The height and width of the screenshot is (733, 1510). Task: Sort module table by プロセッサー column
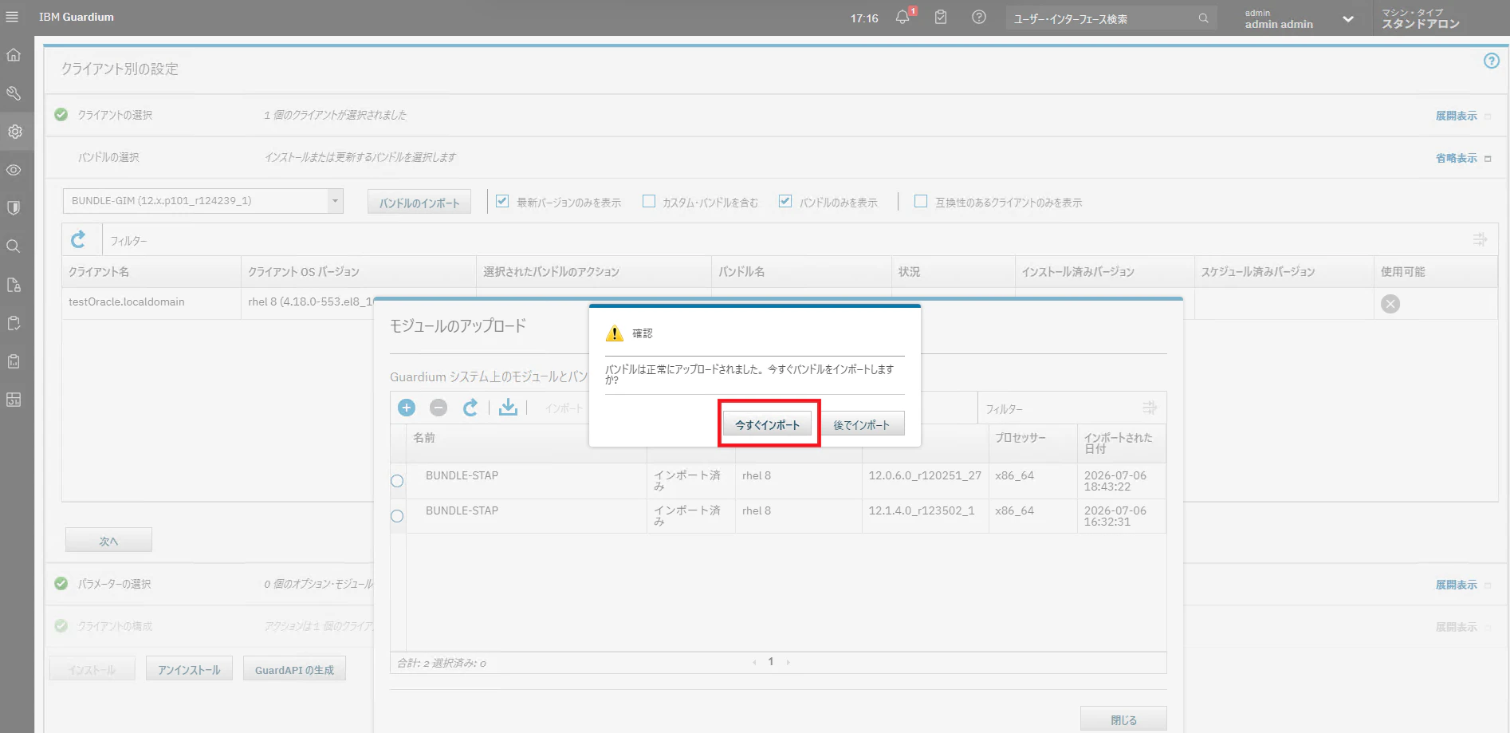click(x=1032, y=443)
